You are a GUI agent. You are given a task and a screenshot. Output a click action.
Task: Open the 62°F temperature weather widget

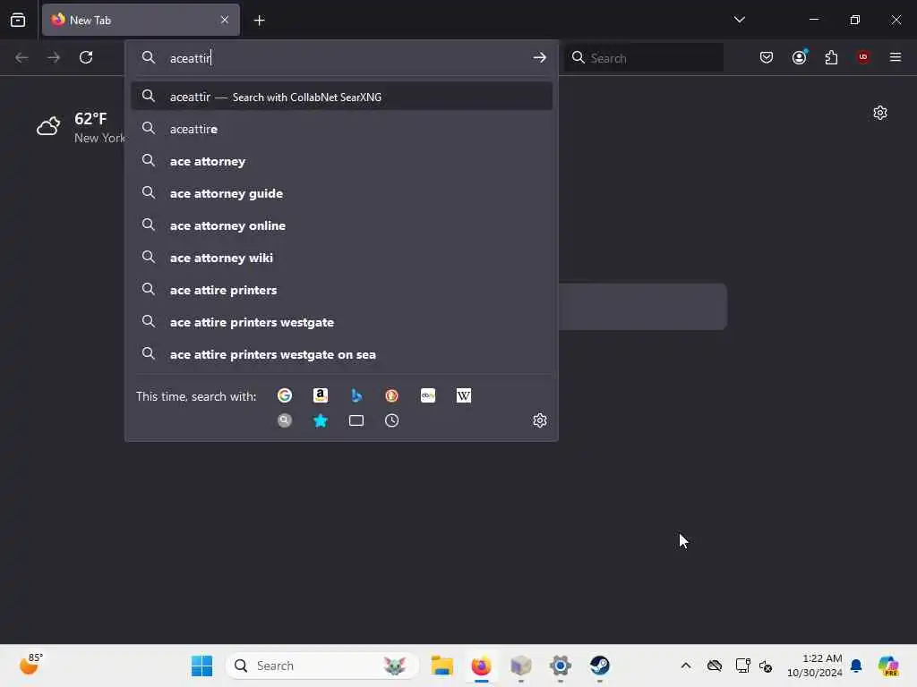pos(90,119)
